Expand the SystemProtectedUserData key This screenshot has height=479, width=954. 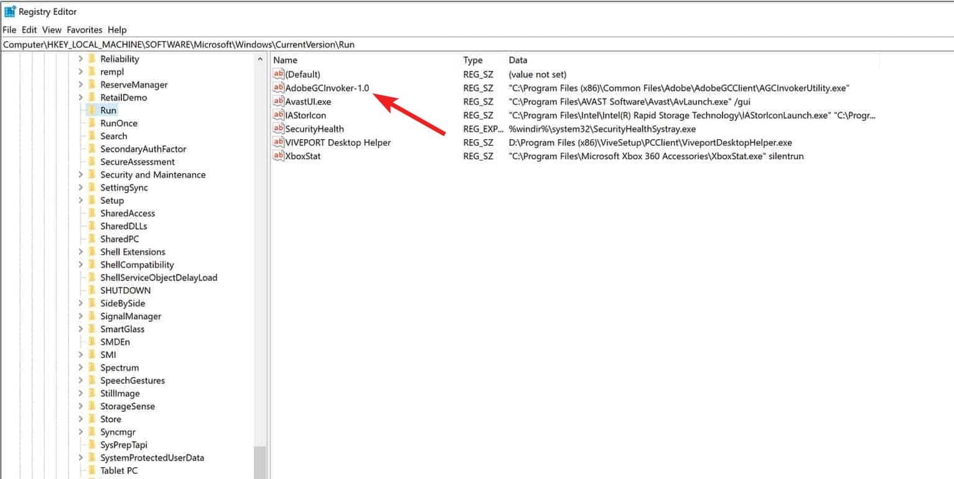pos(81,458)
